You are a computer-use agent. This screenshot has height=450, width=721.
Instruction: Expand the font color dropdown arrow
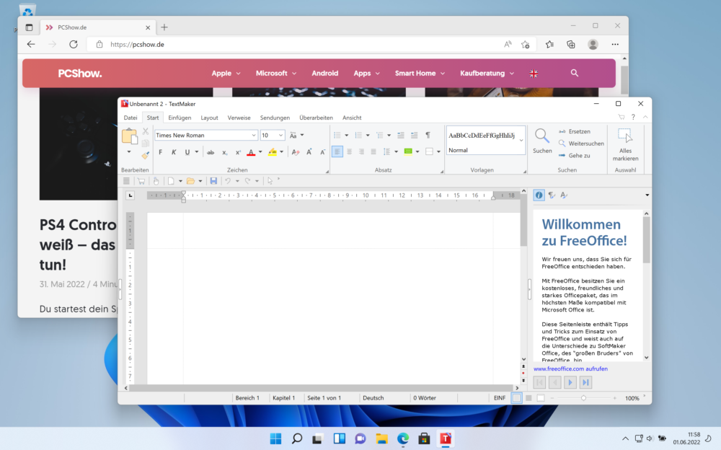click(260, 152)
